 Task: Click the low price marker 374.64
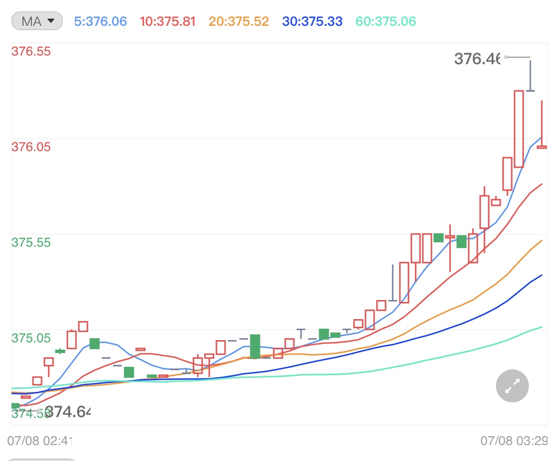(68, 412)
